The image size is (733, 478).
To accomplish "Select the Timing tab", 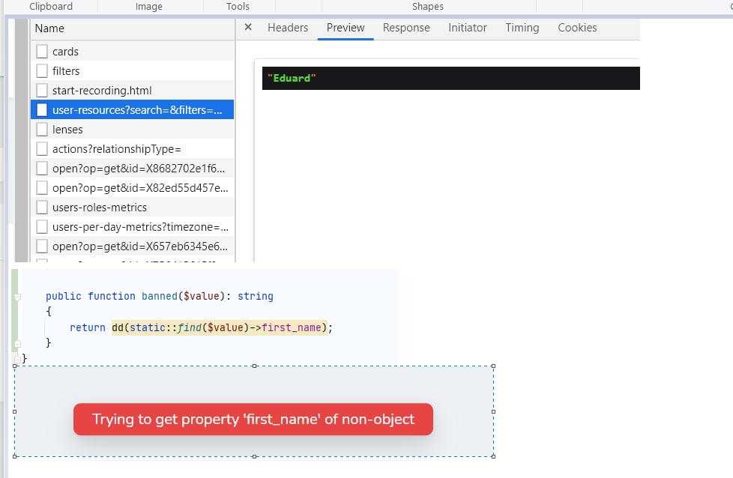I will [522, 28].
